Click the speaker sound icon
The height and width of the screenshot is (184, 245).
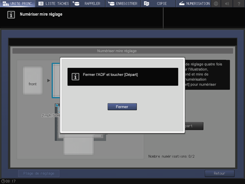(227, 3)
